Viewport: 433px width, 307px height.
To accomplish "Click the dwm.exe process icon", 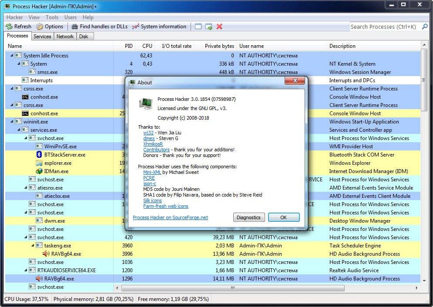I will tap(39, 220).
